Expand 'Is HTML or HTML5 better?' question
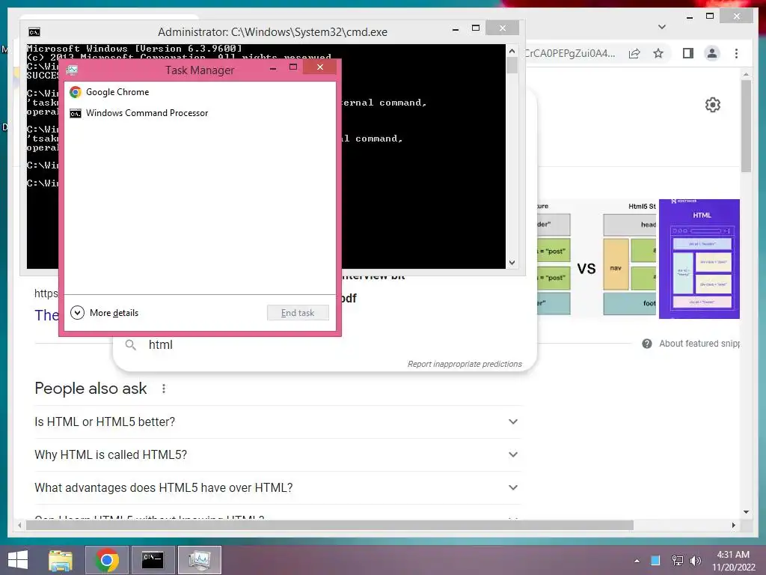The height and width of the screenshot is (575, 766). pos(278,422)
